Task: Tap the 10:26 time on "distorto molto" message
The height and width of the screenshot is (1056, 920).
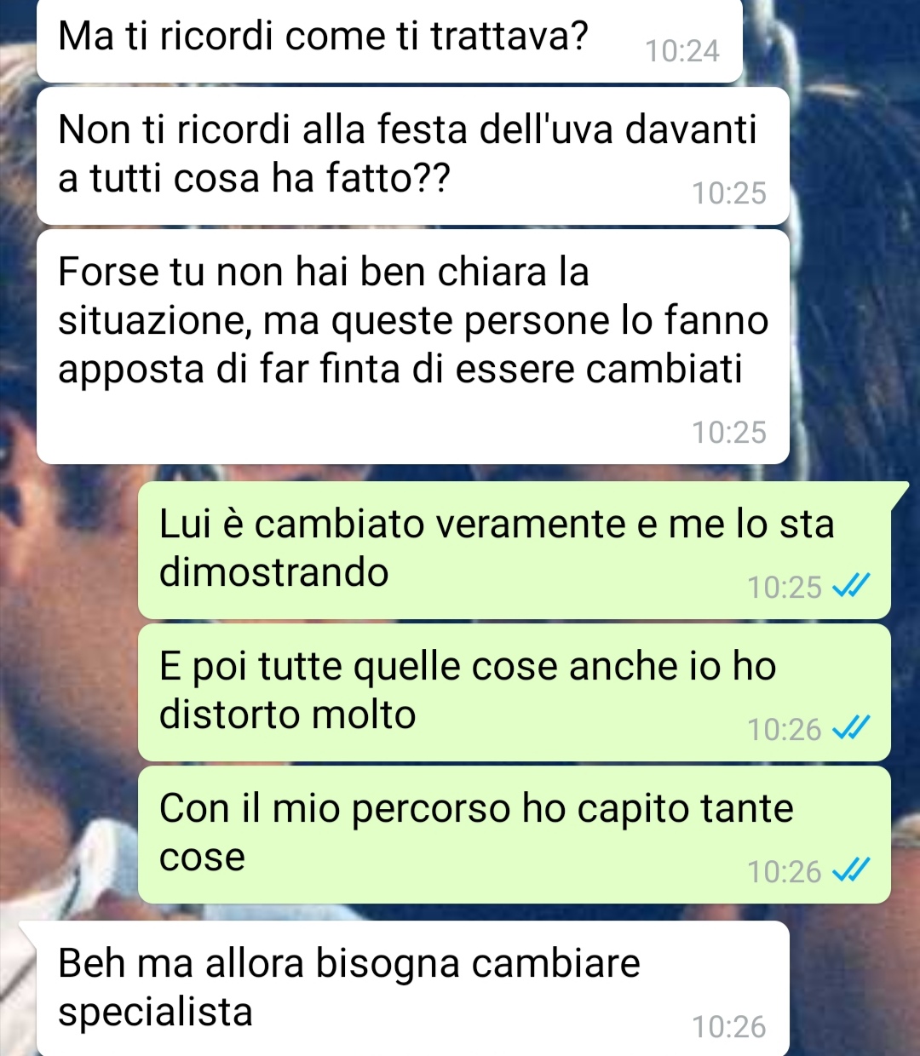Action: click(785, 729)
